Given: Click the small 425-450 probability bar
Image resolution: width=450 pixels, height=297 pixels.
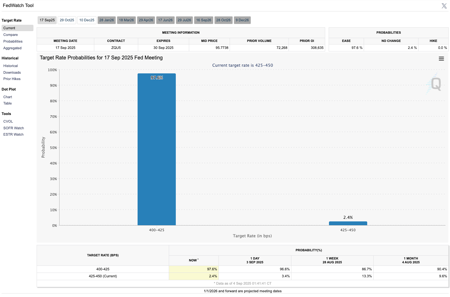Looking at the screenshot, I should pos(348,223).
